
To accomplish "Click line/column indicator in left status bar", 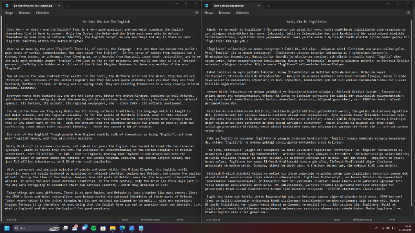I will pos(12,219).
